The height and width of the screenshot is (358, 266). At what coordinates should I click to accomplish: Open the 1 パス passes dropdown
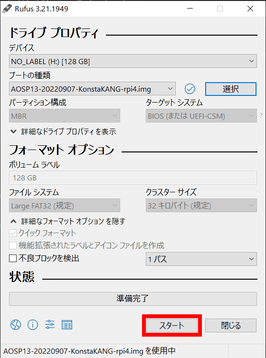[201, 259]
